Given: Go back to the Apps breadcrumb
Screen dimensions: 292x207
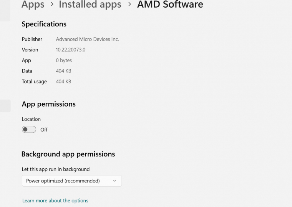Looking at the screenshot, I should (x=33, y=5).
